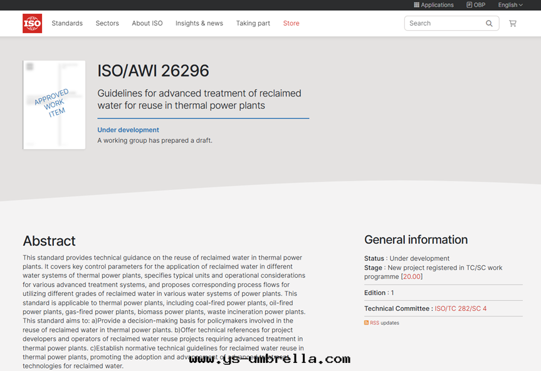Click the Applications grid icon
This screenshot has width=541, height=371.
click(417, 5)
